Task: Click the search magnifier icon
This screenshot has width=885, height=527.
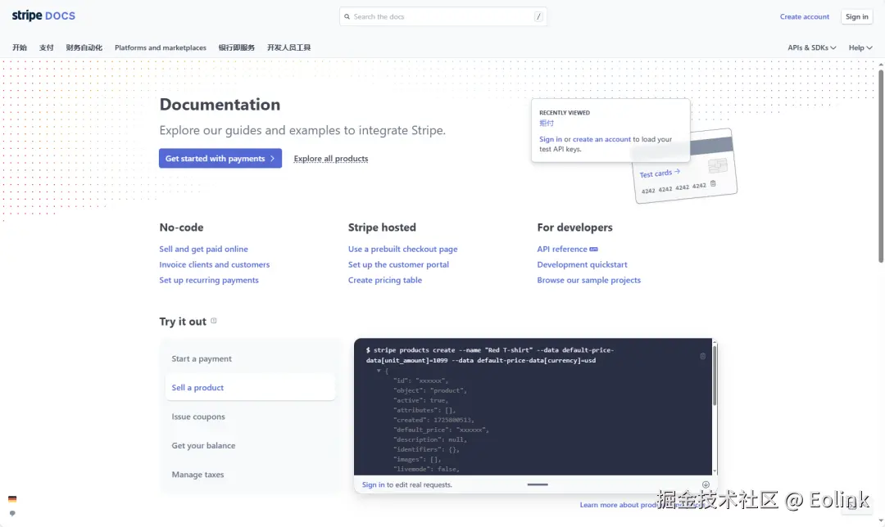Action: (x=347, y=17)
